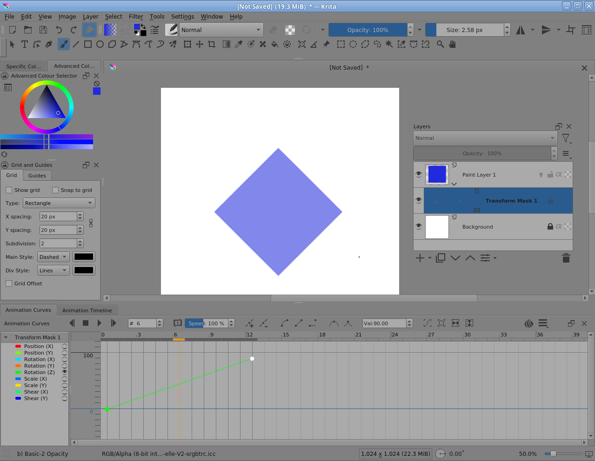
Task: Switch to the Guides tab
Action: [37, 176]
